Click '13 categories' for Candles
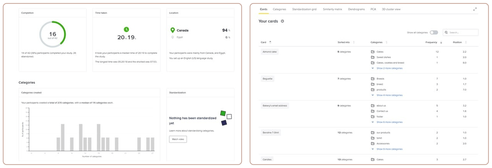 (345, 160)
